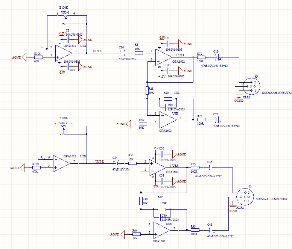Select the U2A OPA1612 op-amp symbol
This screenshot has width=292, height=249.
(64, 53)
